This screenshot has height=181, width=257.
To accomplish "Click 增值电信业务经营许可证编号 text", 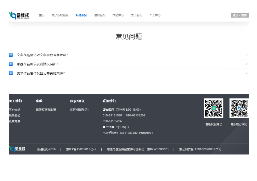I will pyautogui.click(x=138, y=149).
